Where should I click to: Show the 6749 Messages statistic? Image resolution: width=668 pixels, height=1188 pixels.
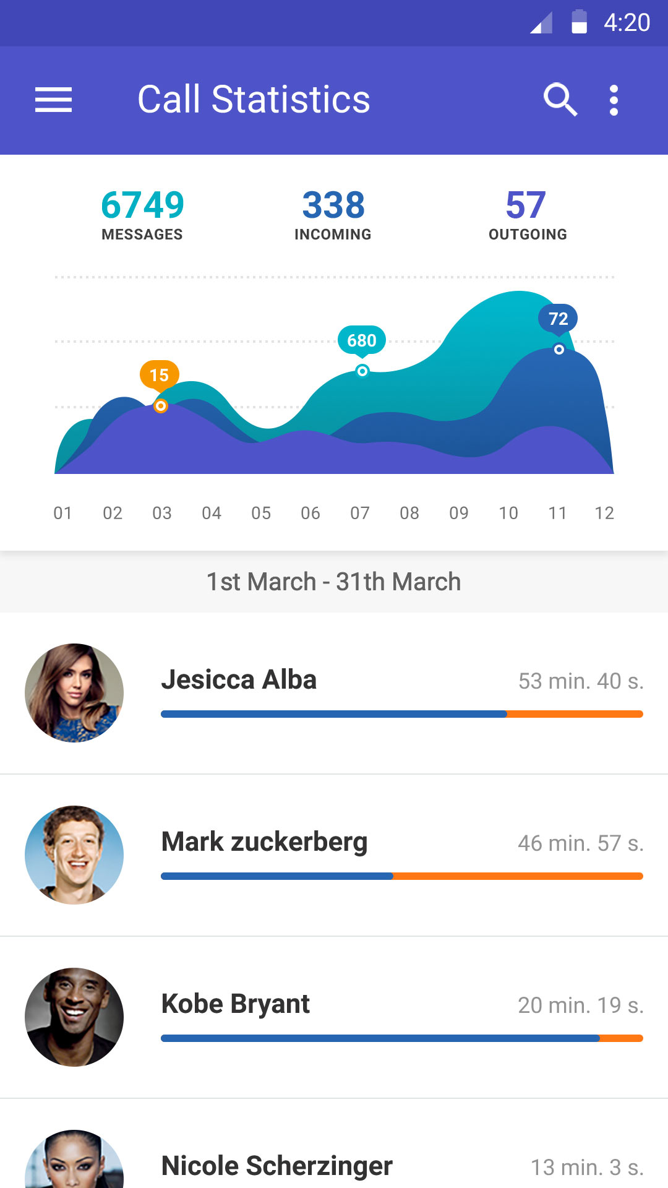[x=142, y=214]
